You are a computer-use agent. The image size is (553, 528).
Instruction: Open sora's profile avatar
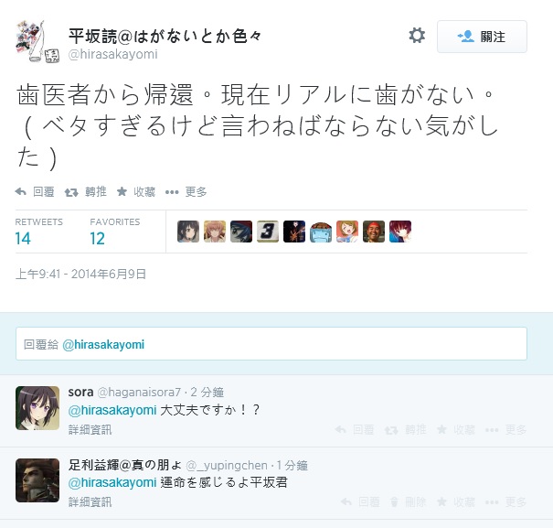(x=37, y=408)
